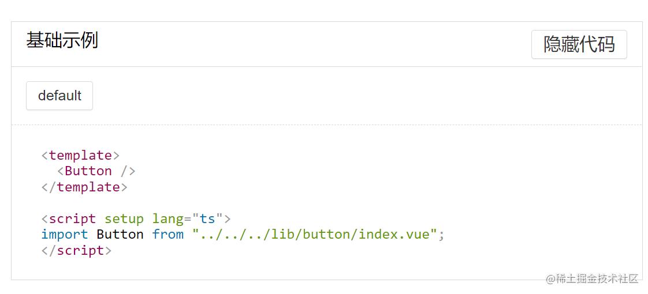
Task: Click the 稀土掘金技术社区 watermark
Action: (592, 279)
